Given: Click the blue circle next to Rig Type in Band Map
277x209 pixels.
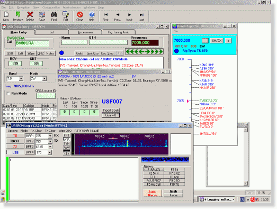Looking at the screenshot, I should click(x=176, y=51).
